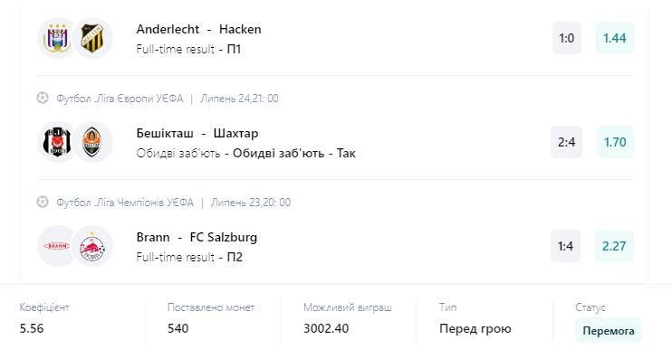Click the 2.27 odds badge

point(614,246)
